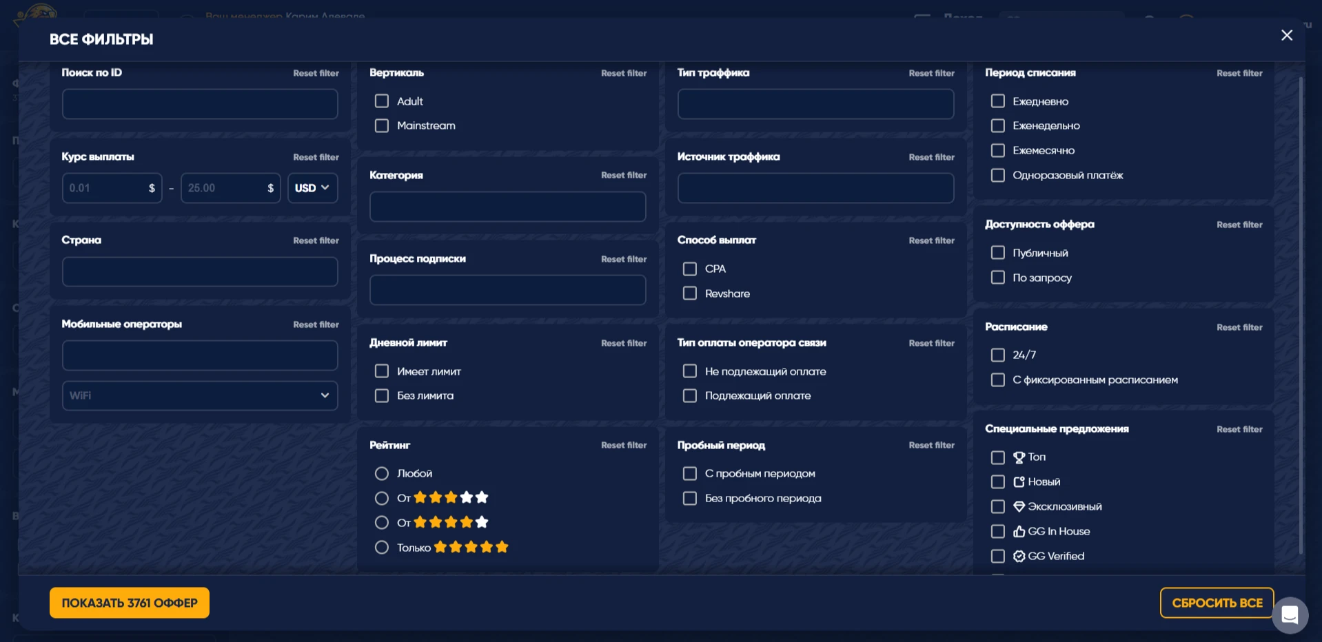Screen dimensions: 1322x642
Task: Close the all filters dialog
Action: pyautogui.click(x=1286, y=35)
